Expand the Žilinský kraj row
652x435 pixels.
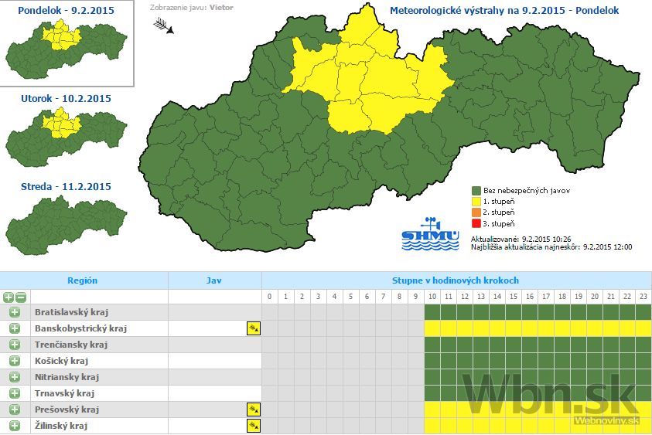tap(15, 426)
